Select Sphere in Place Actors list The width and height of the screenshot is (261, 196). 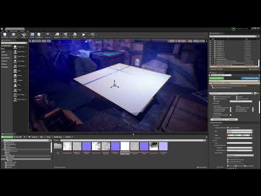(20, 76)
